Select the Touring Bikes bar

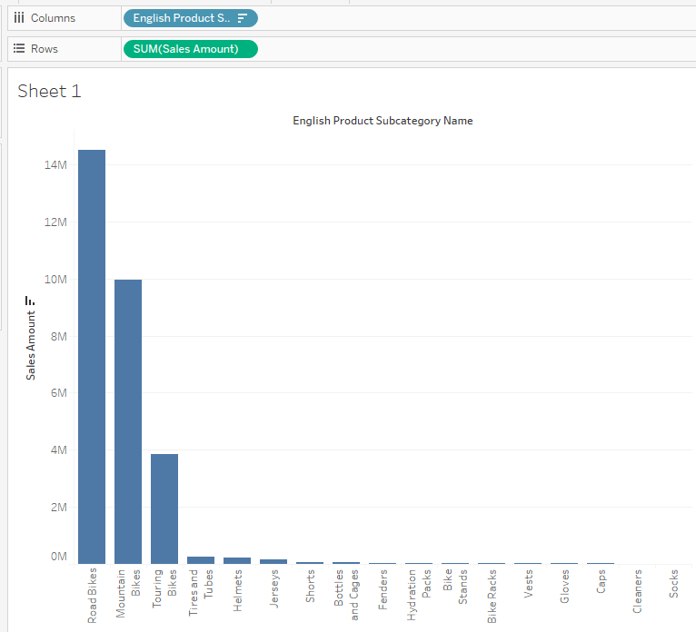(164, 509)
